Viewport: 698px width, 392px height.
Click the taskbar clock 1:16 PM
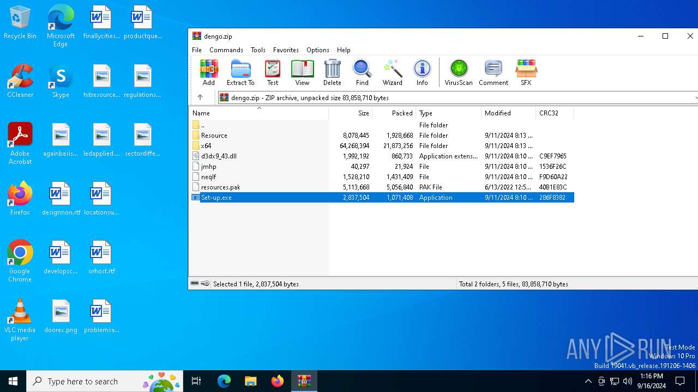click(x=651, y=381)
